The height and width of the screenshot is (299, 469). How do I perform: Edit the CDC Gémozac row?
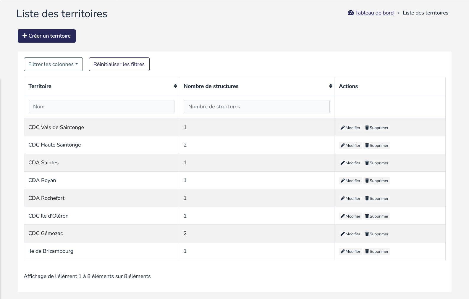pyautogui.click(x=350, y=234)
